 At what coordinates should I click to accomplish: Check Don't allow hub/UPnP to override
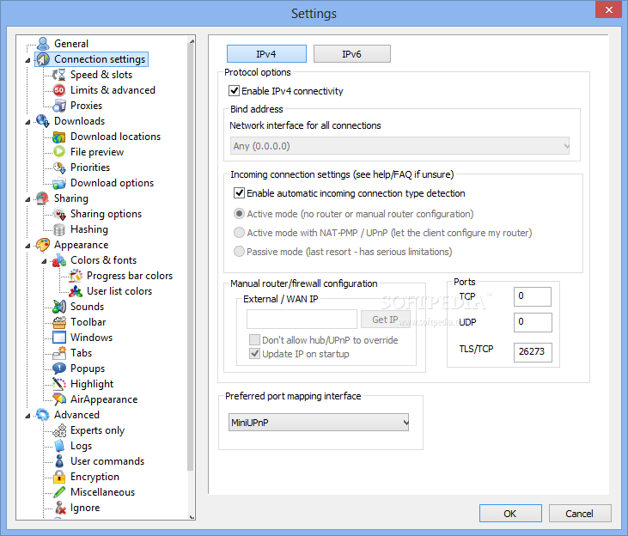click(x=254, y=340)
